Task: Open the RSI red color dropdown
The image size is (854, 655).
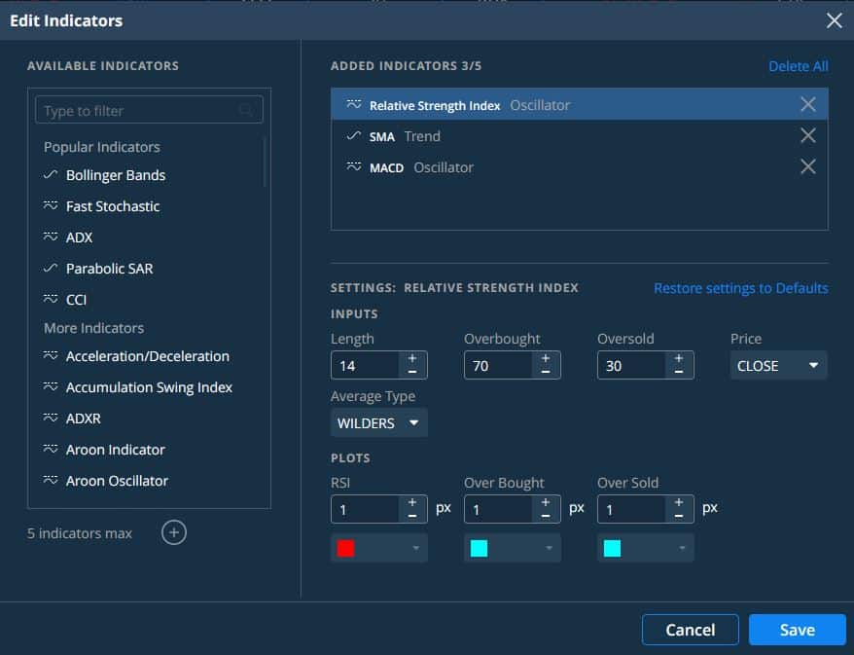Action: pos(379,548)
